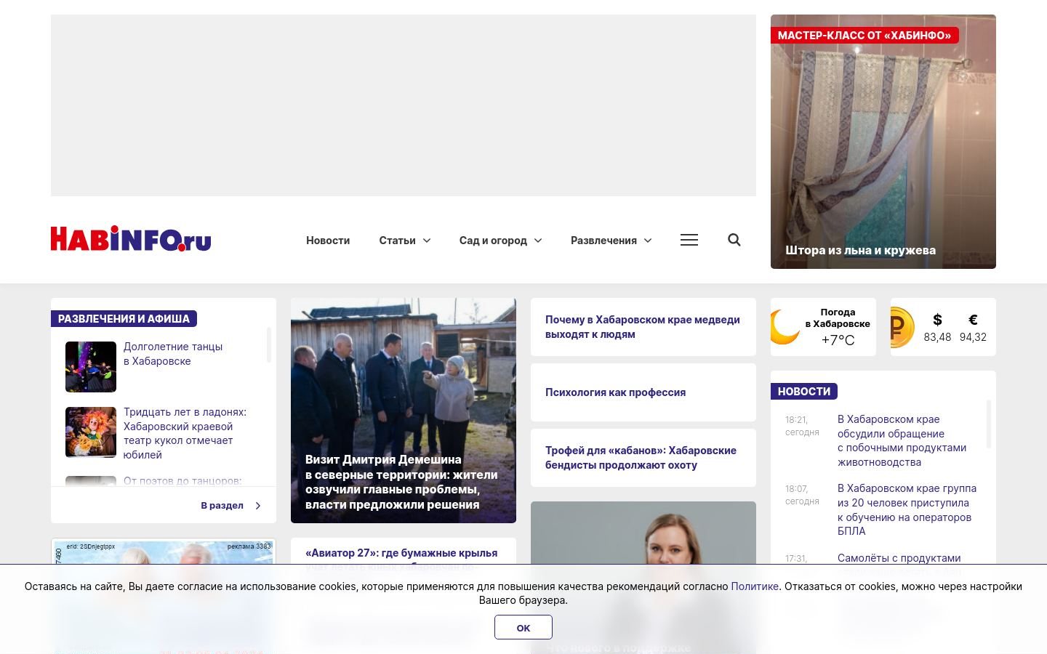Open the «Статьи» menu item
Image resolution: width=1047 pixels, height=654 pixels.
(x=397, y=241)
